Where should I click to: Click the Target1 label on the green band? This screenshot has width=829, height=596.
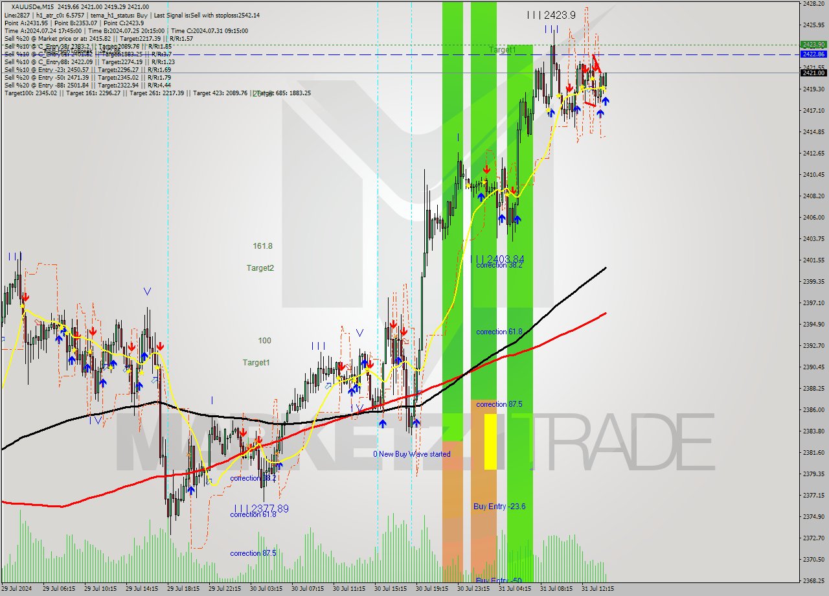503,50
